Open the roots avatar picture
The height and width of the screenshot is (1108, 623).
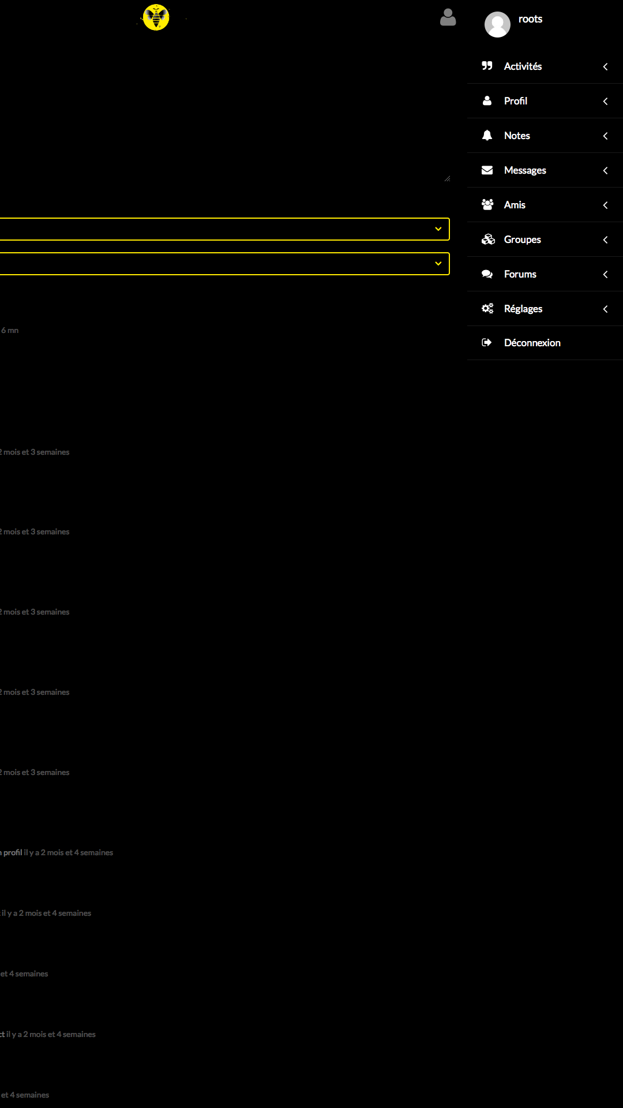[497, 24]
